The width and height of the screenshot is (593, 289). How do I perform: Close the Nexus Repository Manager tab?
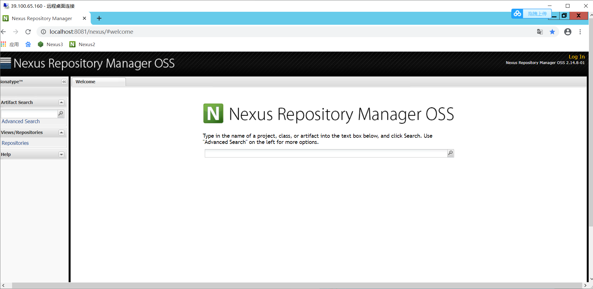pos(84,18)
